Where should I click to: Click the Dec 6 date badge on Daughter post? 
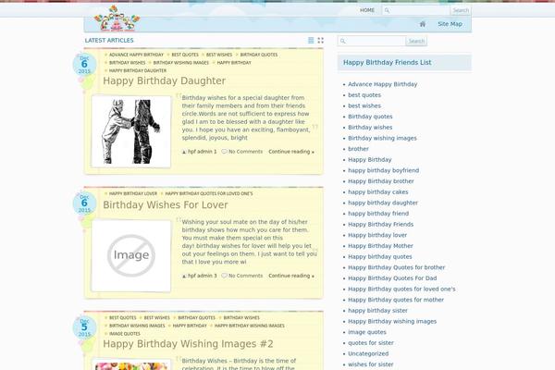coord(84,64)
